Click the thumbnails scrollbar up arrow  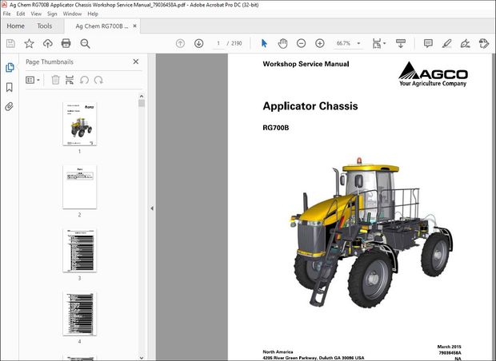(x=142, y=96)
